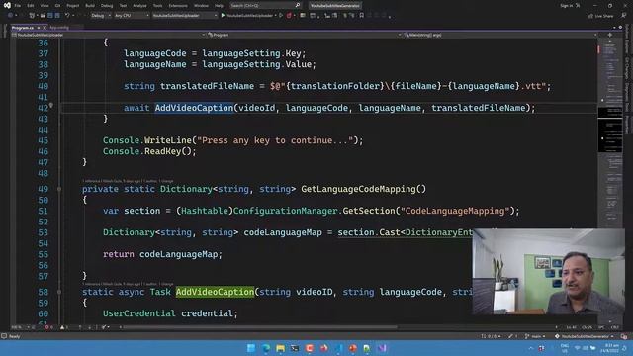Viewport: 633px width, 356px height.
Task: Start a Live Share session
Action: [x=601, y=16]
